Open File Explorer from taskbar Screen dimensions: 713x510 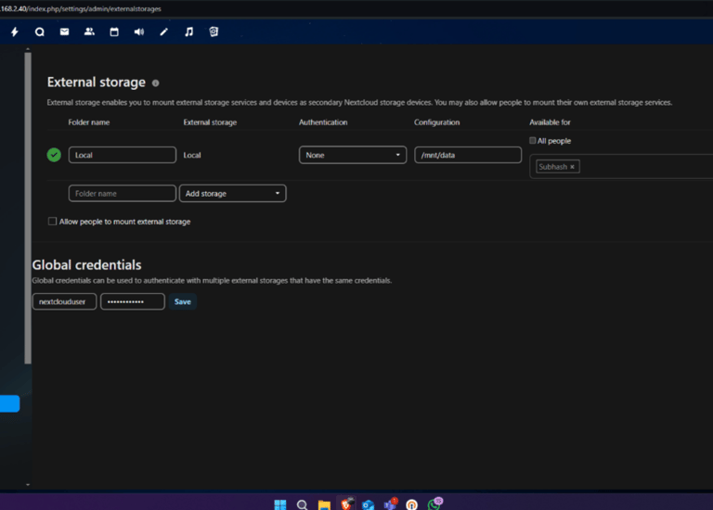[324, 504]
